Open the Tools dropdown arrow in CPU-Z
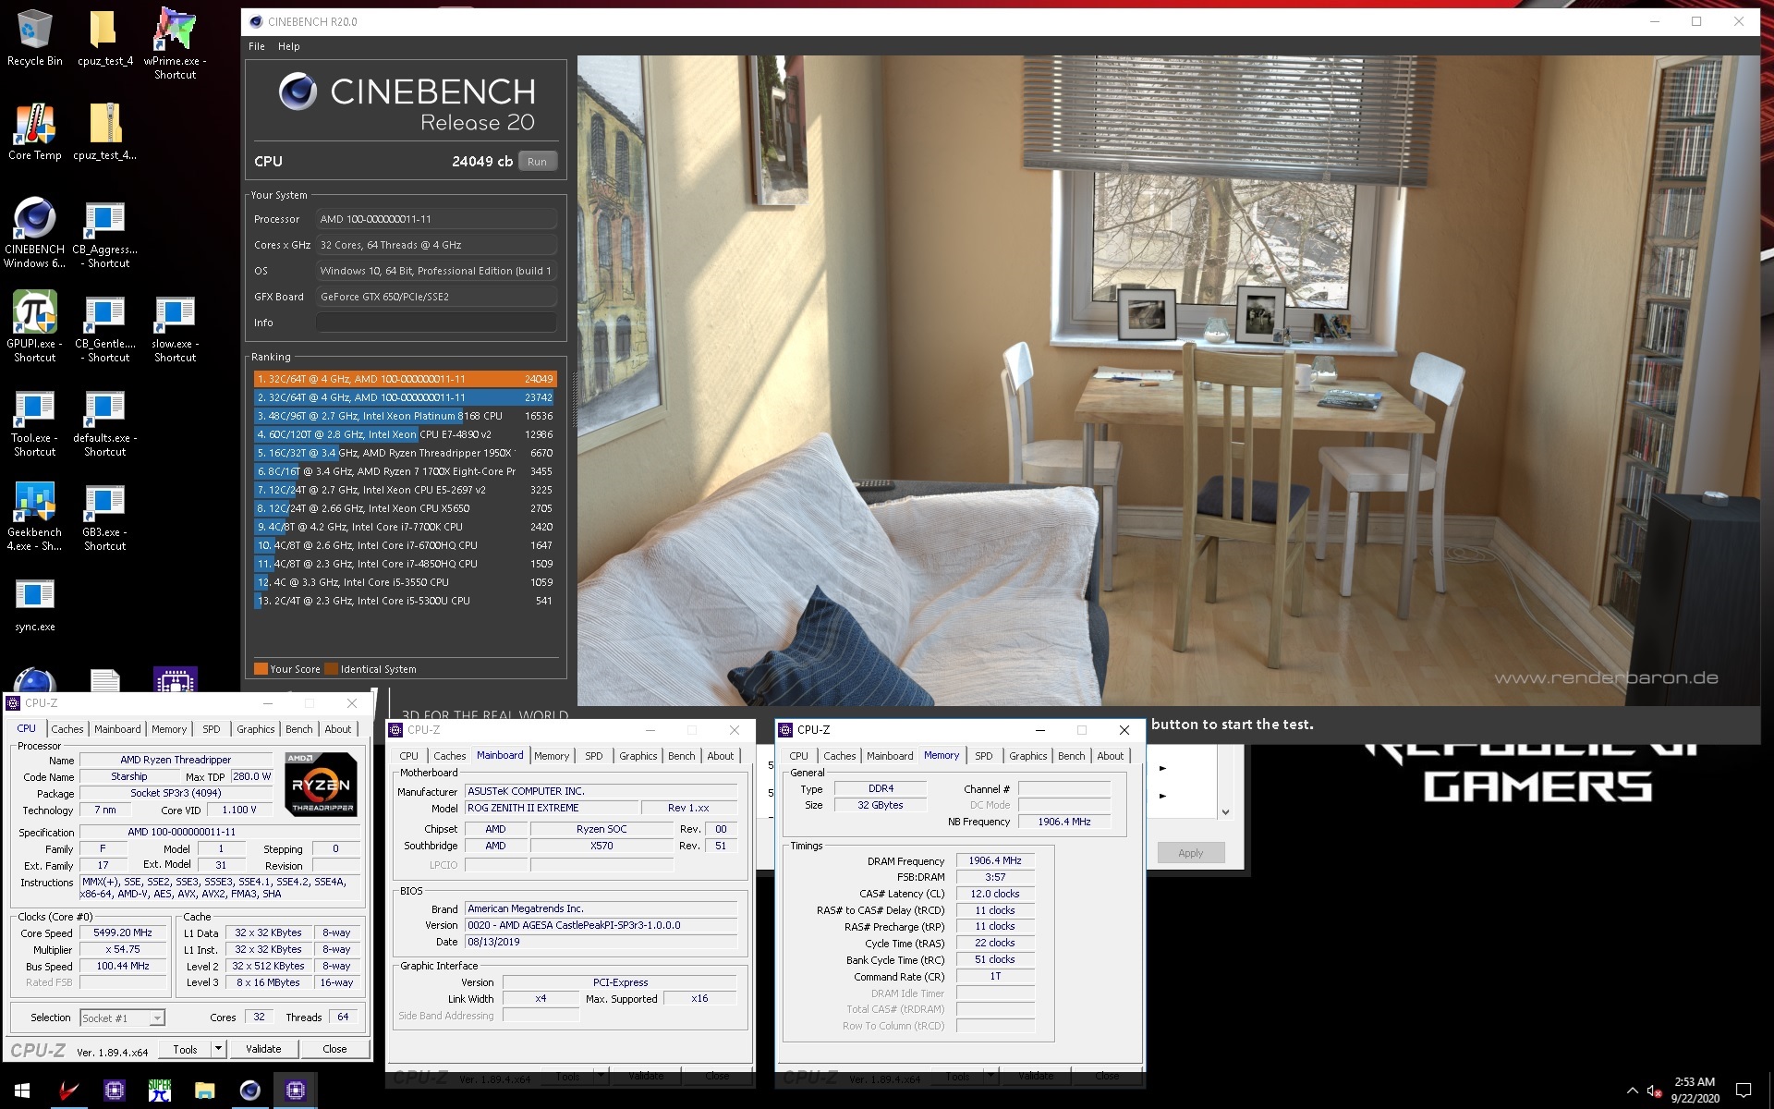Screen dimensions: 1774x1109 218,1049
